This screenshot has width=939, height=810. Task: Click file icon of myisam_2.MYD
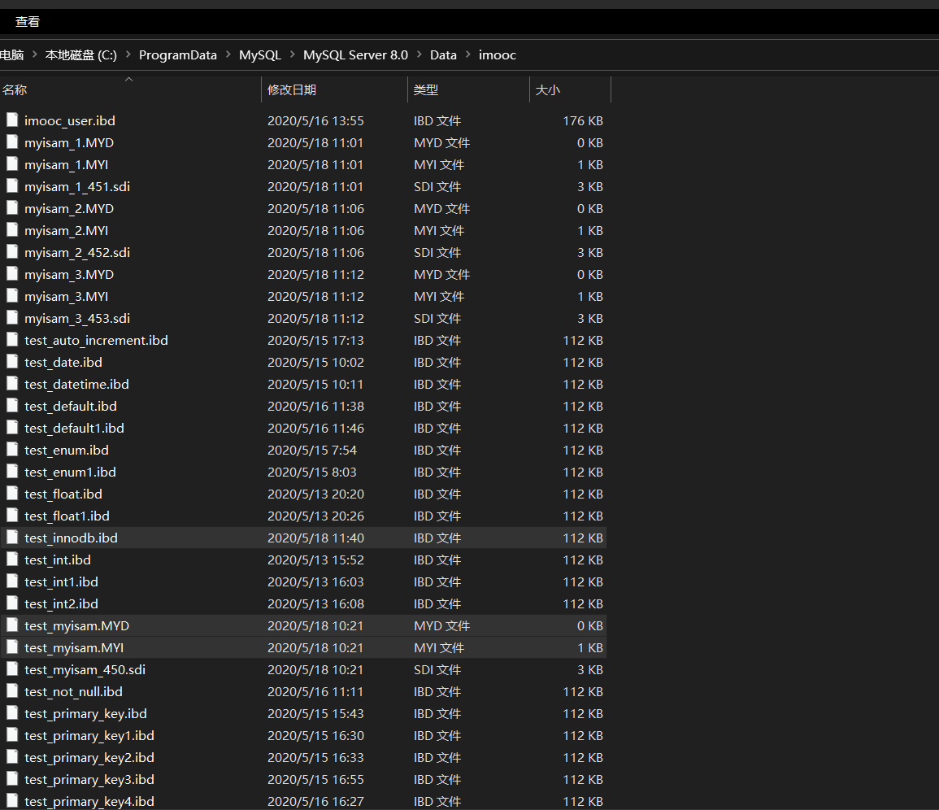[12, 208]
